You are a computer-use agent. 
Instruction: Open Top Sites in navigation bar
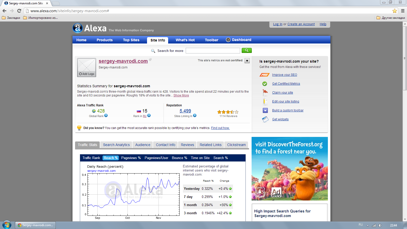pyautogui.click(x=131, y=40)
